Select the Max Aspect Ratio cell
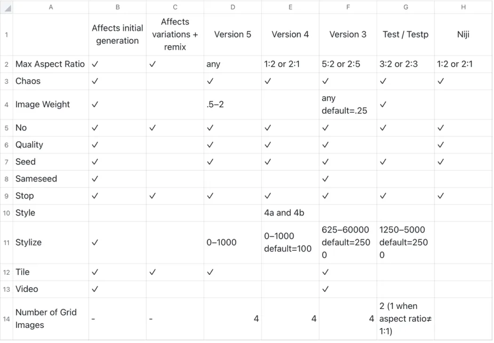494x343 pixels. pyautogui.click(x=51, y=65)
